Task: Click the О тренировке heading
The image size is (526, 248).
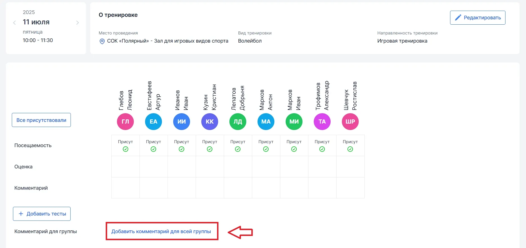Action: pyautogui.click(x=118, y=15)
